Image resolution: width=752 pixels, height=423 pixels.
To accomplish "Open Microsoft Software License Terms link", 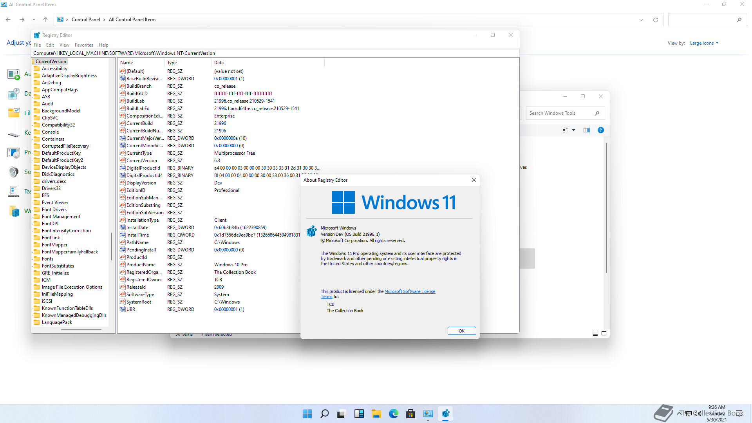I will pos(410,291).
